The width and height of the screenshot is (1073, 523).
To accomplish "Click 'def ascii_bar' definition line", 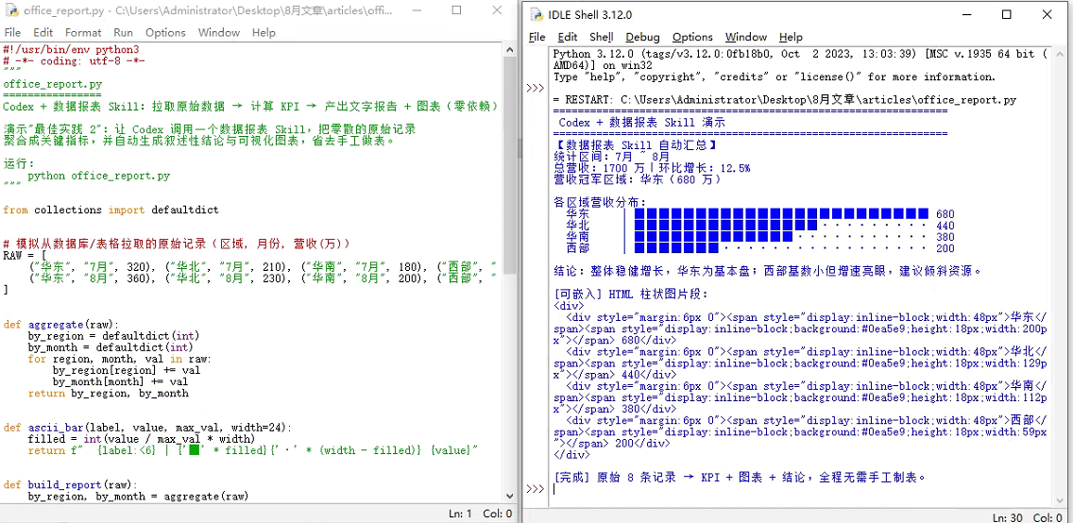I will point(147,428).
